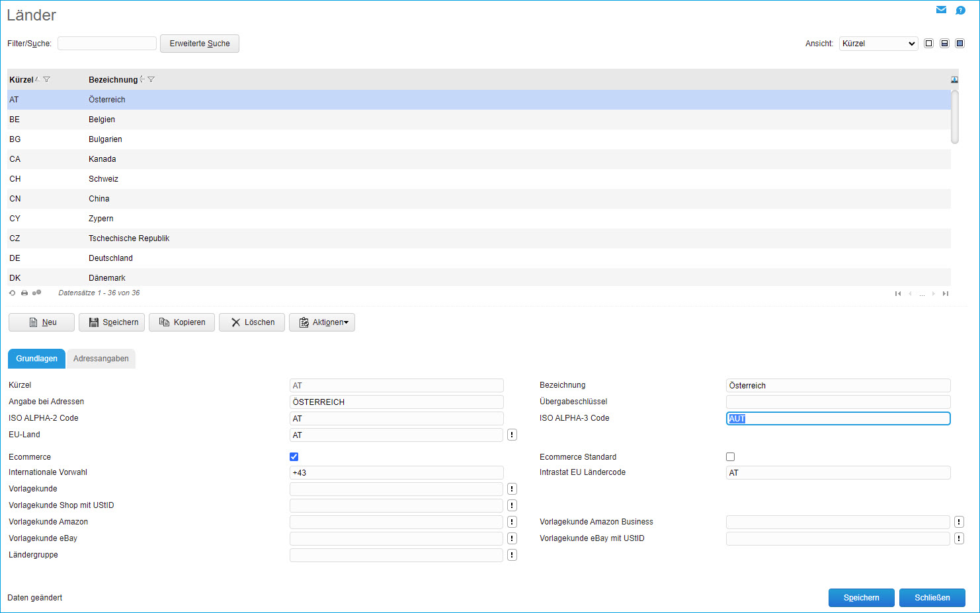The image size is (980, 613).
Task: Click the print icon below the table
Action: click(24, 293)
